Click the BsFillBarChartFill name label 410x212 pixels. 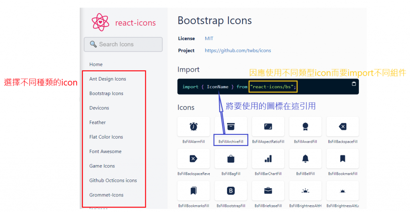click(268, 174)
